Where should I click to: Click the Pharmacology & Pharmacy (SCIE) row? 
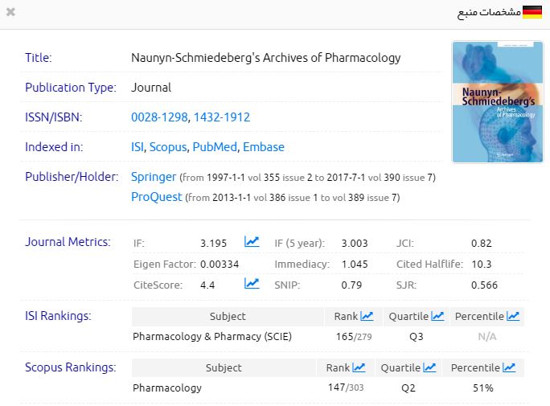pos(212,337)
